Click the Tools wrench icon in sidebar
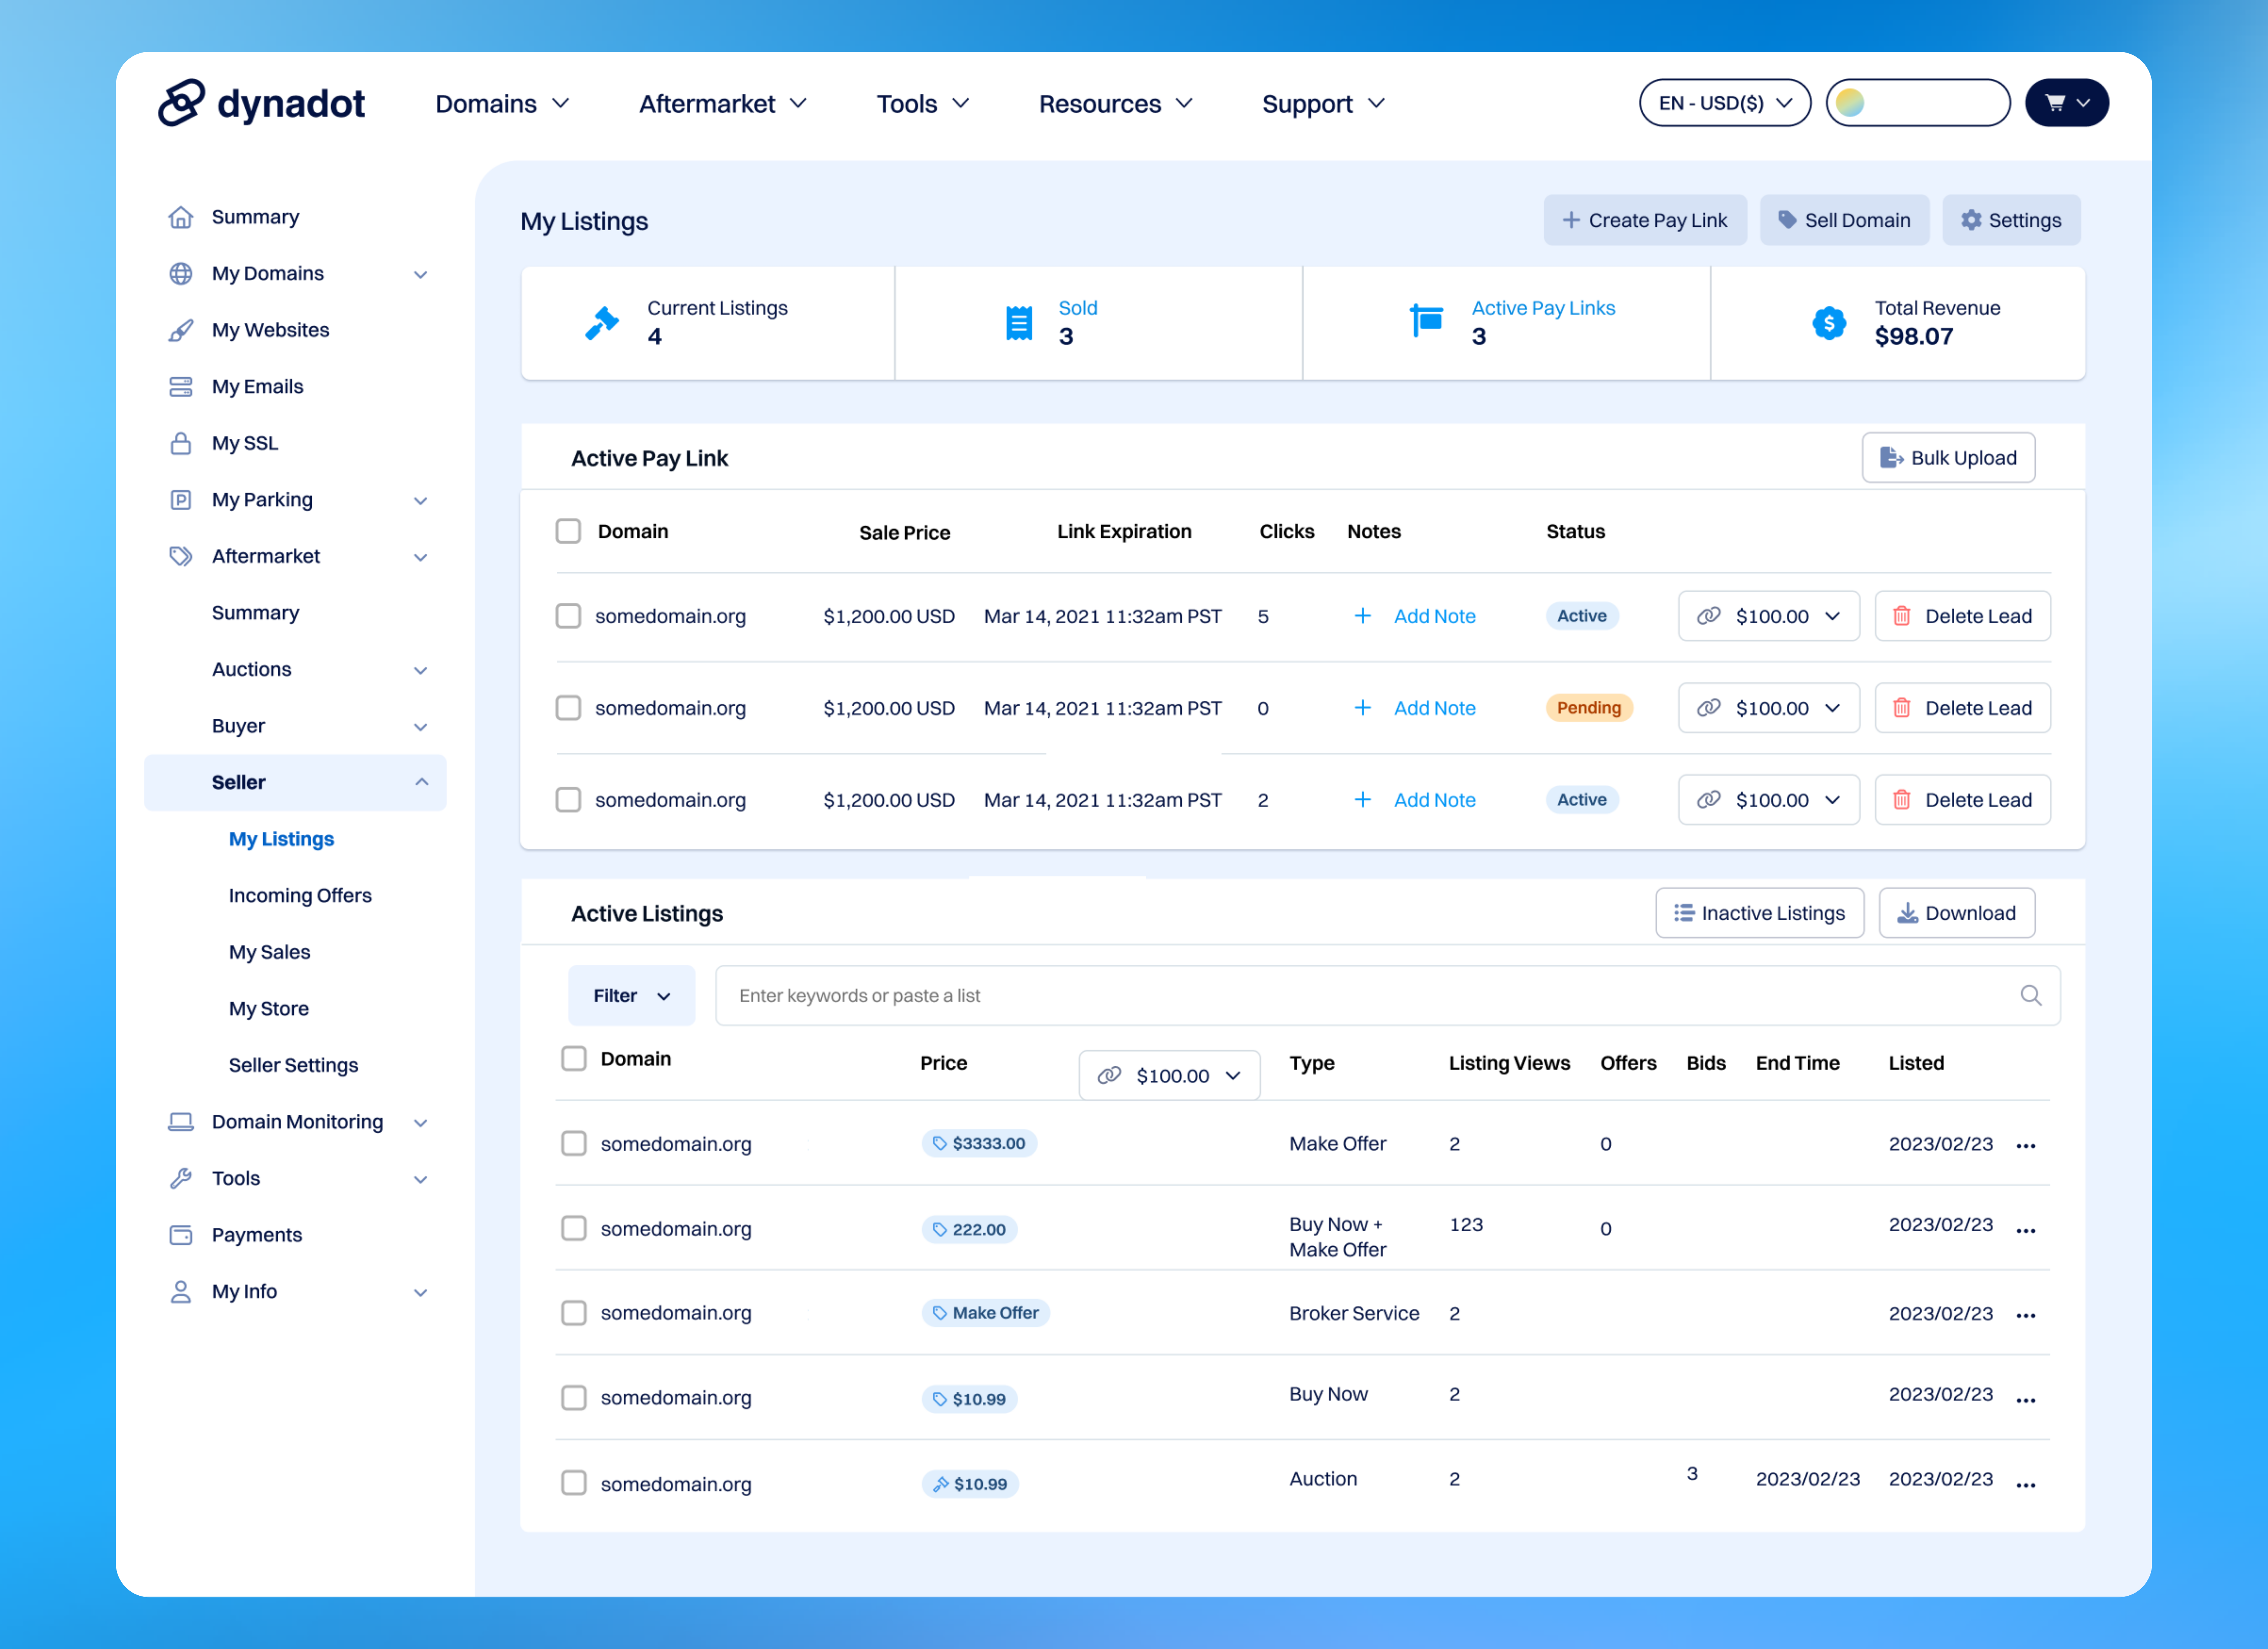This screenshot has width=2268, height=1649. point(181,1179)
